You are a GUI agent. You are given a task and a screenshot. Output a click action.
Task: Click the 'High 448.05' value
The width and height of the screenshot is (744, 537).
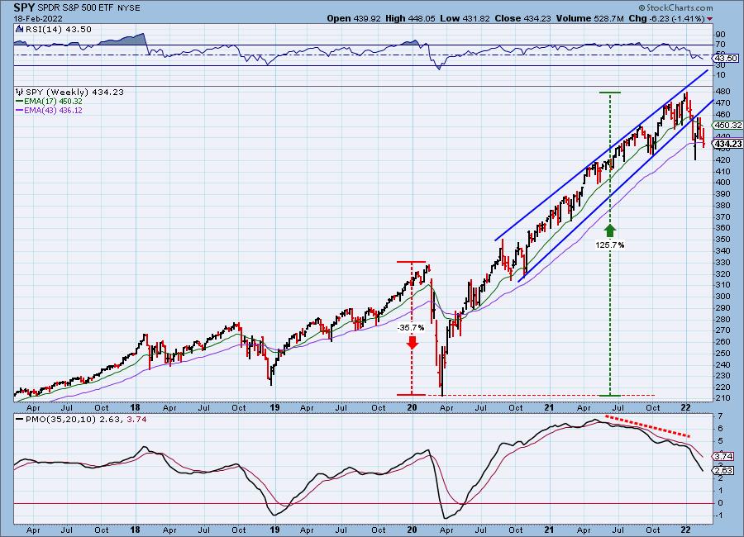click(410, 18)
